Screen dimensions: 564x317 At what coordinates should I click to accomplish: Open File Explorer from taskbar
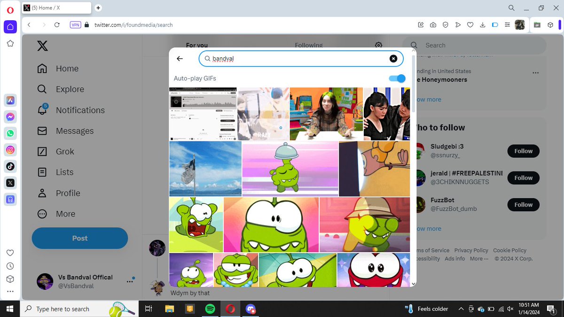170,309
